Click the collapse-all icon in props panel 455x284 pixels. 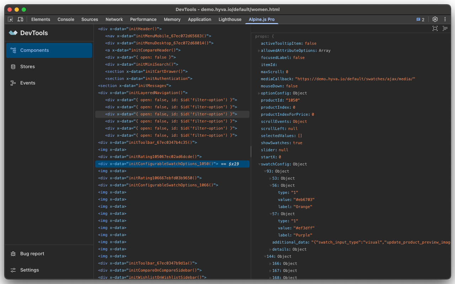pos(445,28)
